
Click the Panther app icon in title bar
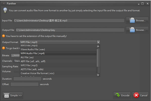coord(4,4)
